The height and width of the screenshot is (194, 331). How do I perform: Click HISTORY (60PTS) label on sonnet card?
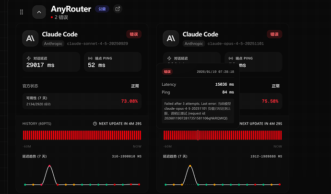(37, 124)
